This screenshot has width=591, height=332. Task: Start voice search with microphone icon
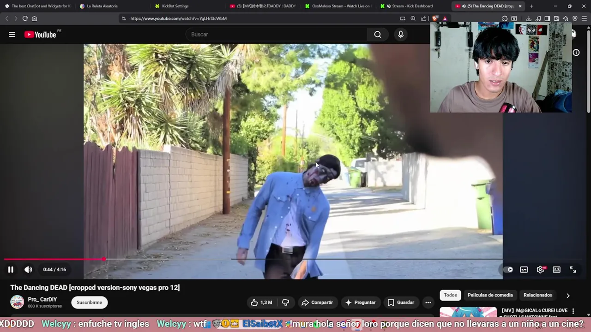[x=401, y=35]
